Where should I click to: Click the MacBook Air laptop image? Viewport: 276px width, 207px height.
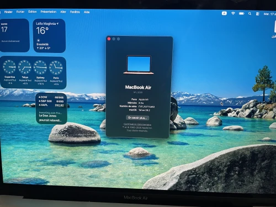point(139,65)
